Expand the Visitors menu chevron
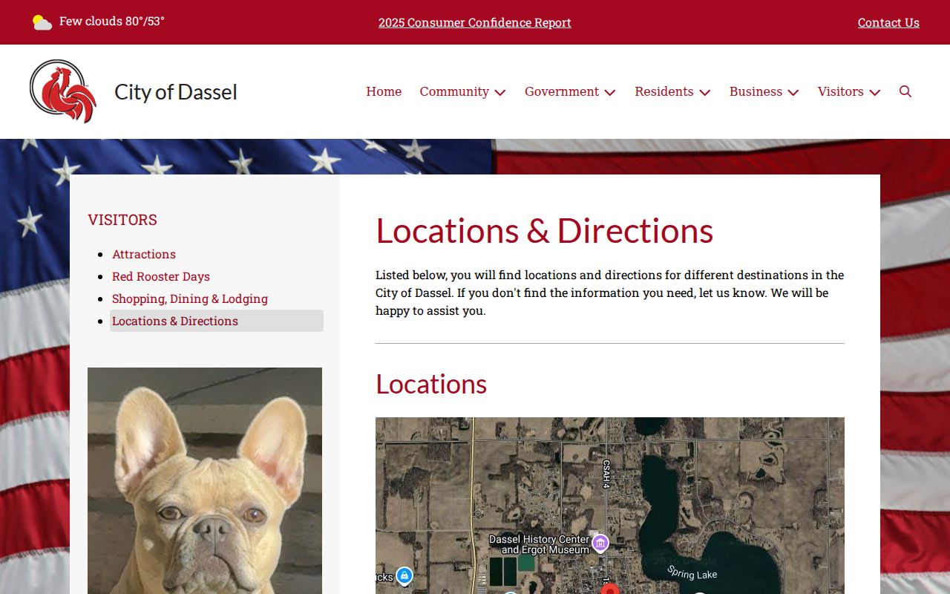The width and height of the screenshot is (950, 594). tap(875, 92)
